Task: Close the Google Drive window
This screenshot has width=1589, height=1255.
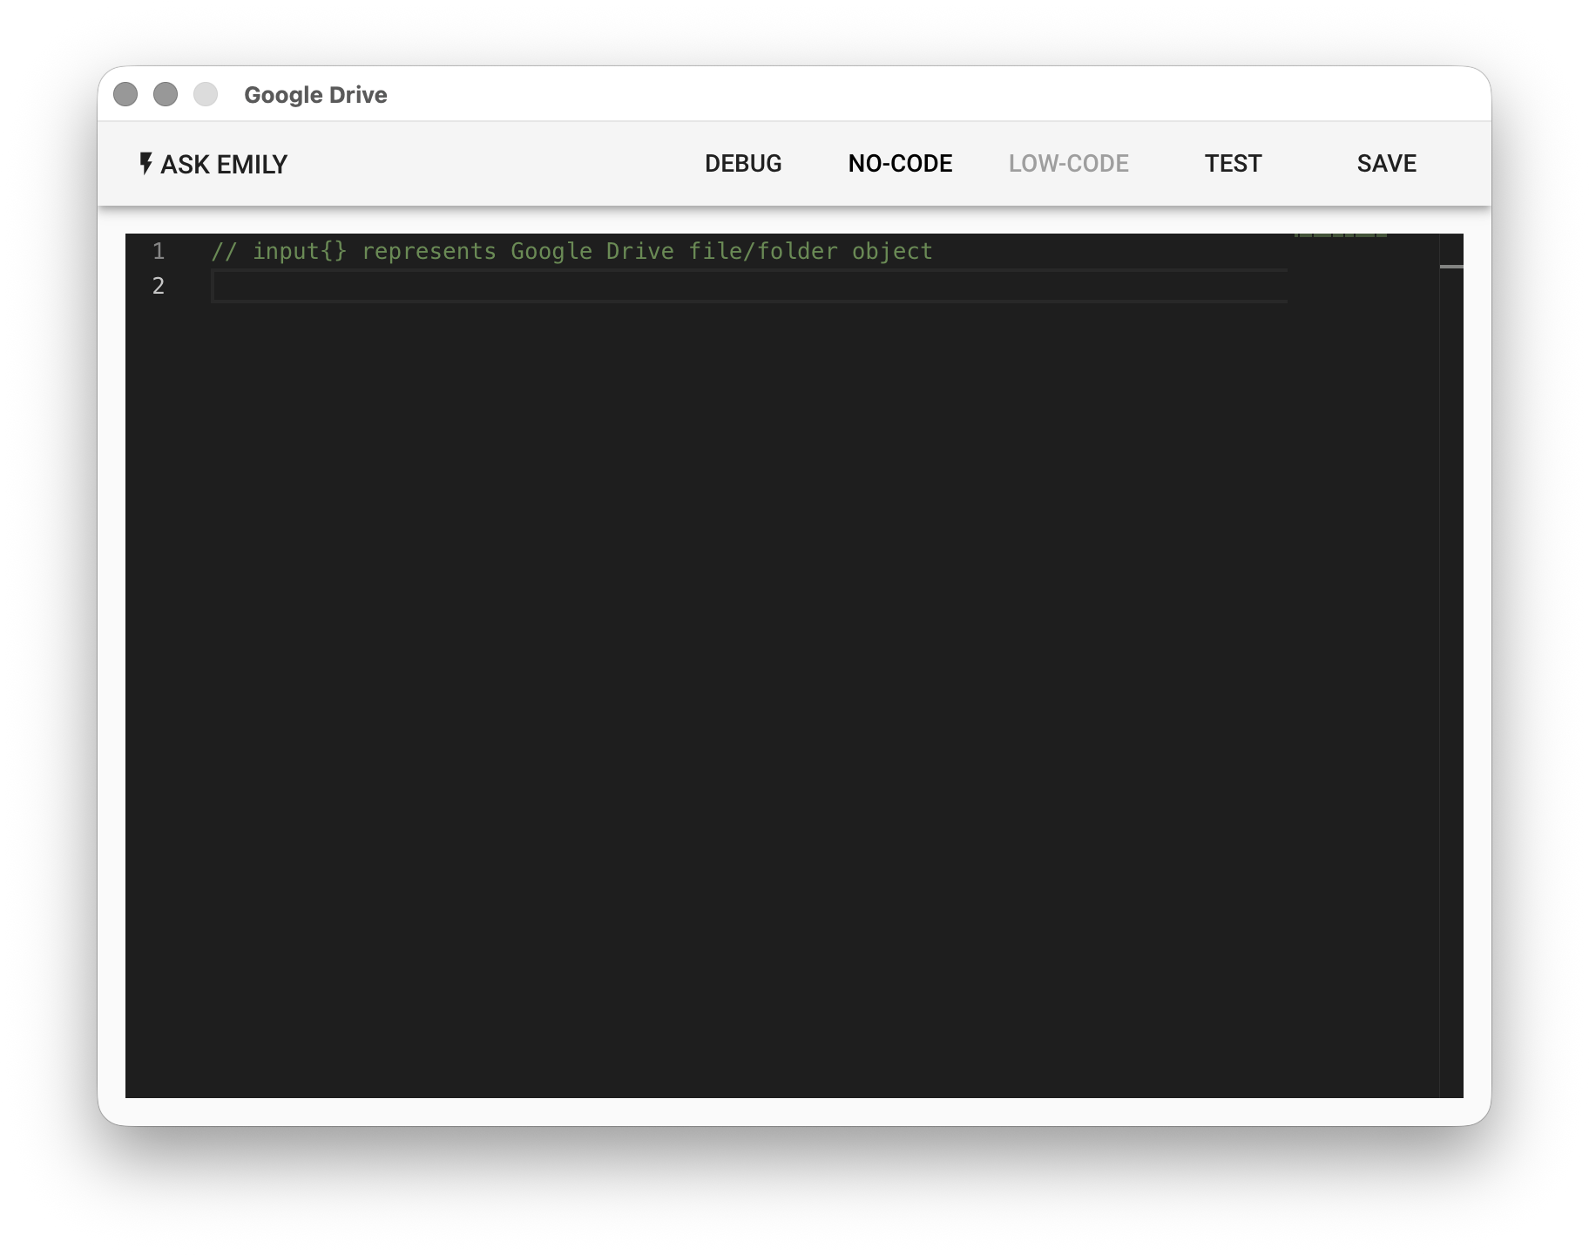Action: (125, 94)
